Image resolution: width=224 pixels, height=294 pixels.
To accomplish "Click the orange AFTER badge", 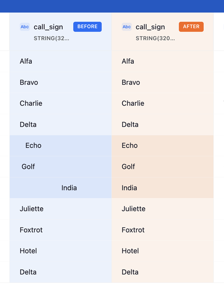I will (x=191, y=26).
